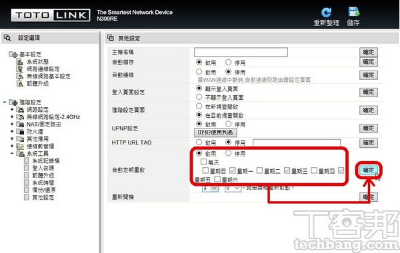Click the TOTOLINK logo

click(x=51, y=15)
